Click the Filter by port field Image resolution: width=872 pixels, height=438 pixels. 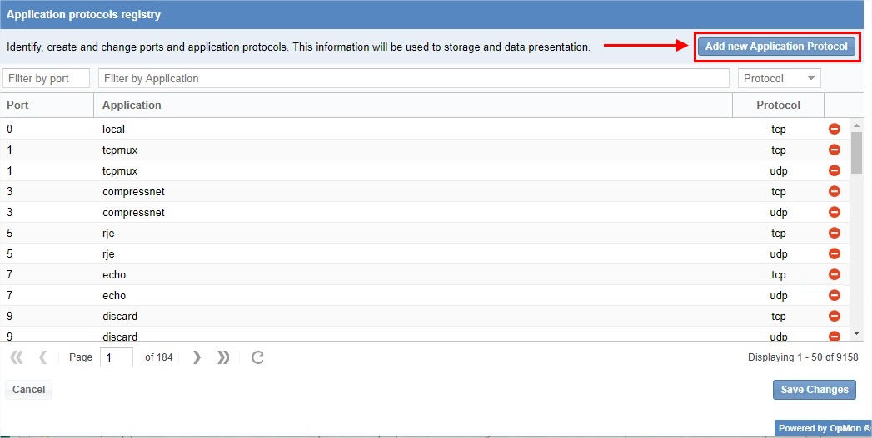47,78
